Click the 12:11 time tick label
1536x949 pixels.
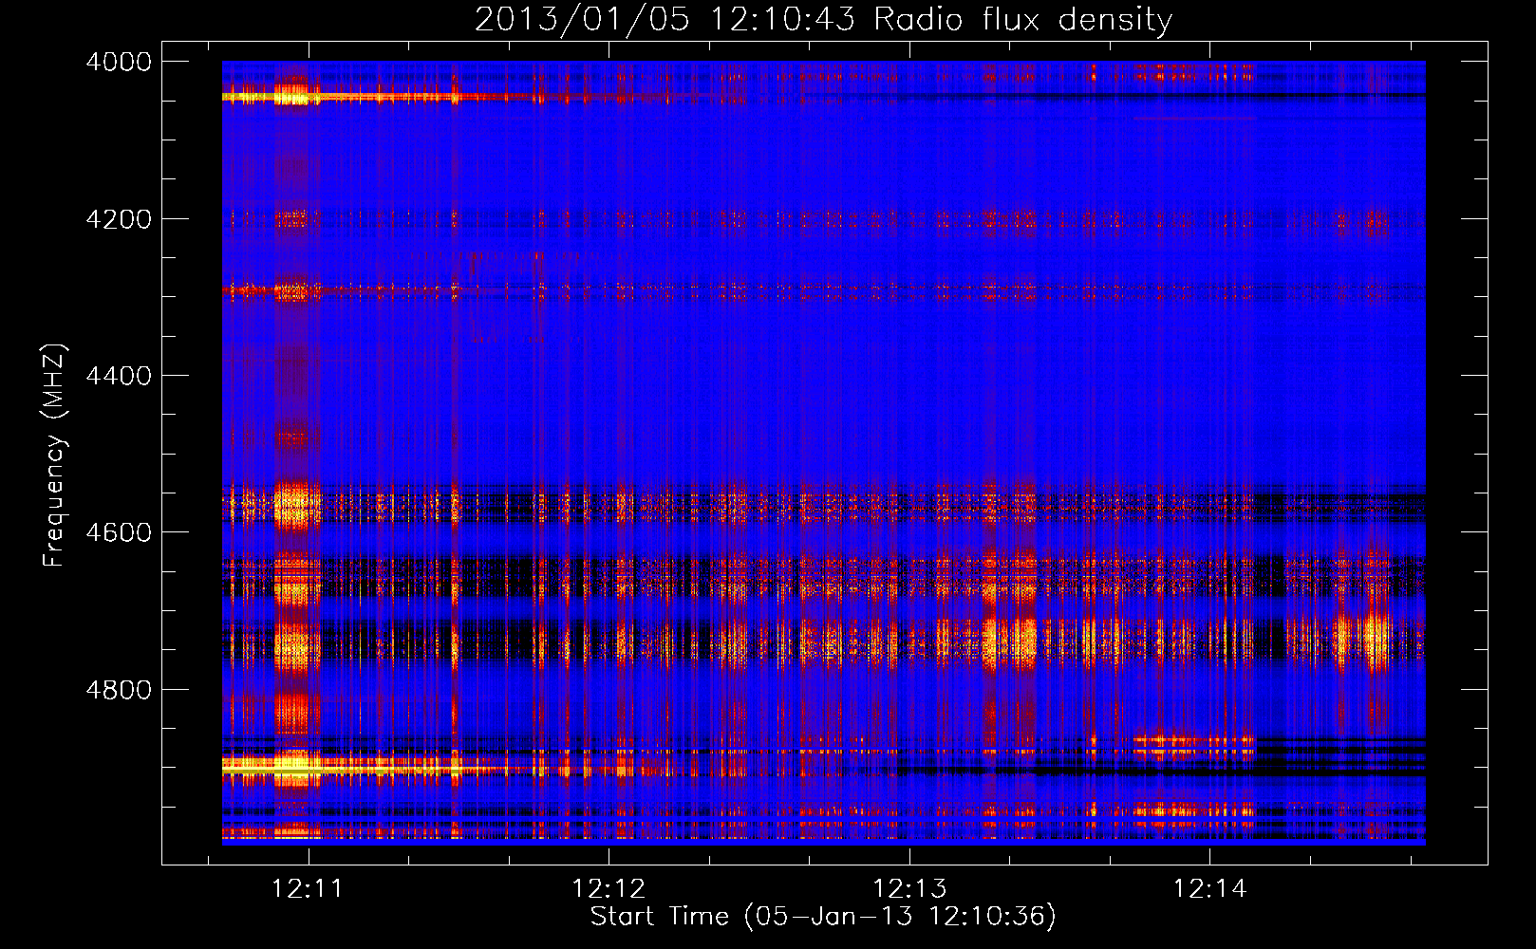click(307, 888)
